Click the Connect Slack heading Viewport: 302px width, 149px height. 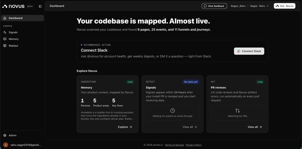click(x=94, y=50)
